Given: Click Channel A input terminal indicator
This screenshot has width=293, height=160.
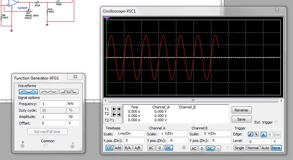Looking at the screenshot, I should [184, 148].
